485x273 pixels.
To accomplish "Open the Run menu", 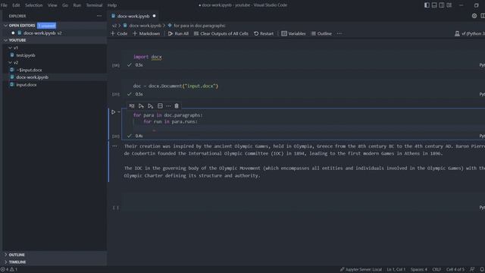I will pyautogui.click(x=77, y=5).
